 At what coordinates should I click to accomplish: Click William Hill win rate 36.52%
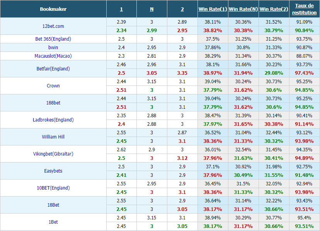[213, 133]
